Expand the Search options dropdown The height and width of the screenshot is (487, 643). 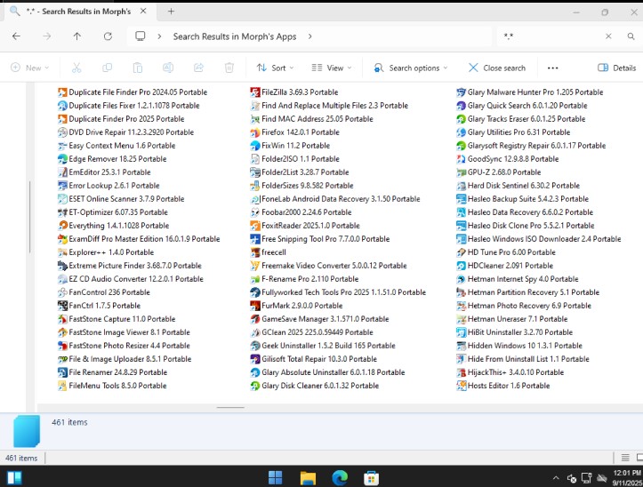point(411,68)
